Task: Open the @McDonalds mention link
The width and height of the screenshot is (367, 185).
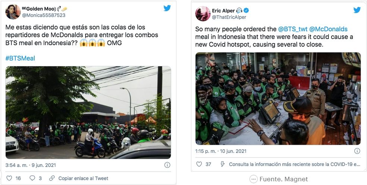Action: click(x=328, y=29)
